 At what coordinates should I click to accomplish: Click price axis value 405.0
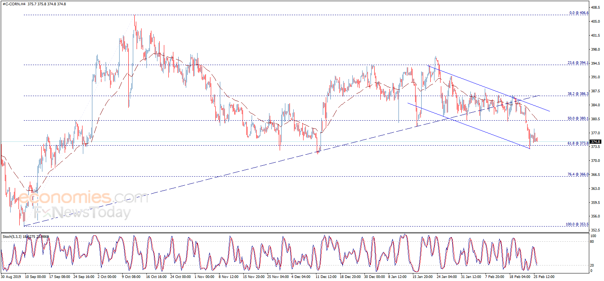tap(596, 22)
